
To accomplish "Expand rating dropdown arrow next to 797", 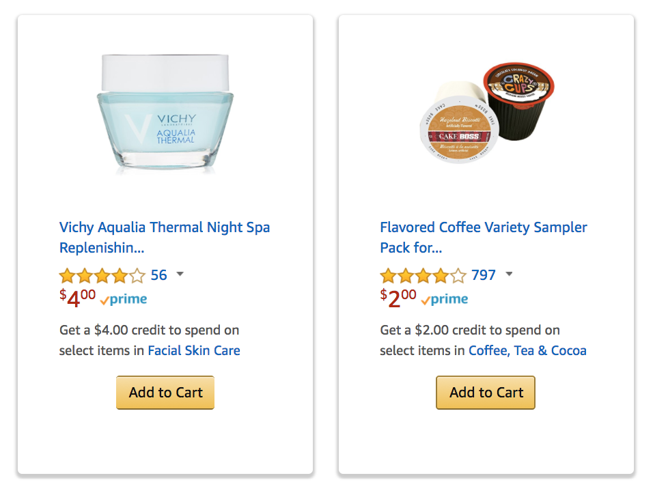I will click(509, 274).
